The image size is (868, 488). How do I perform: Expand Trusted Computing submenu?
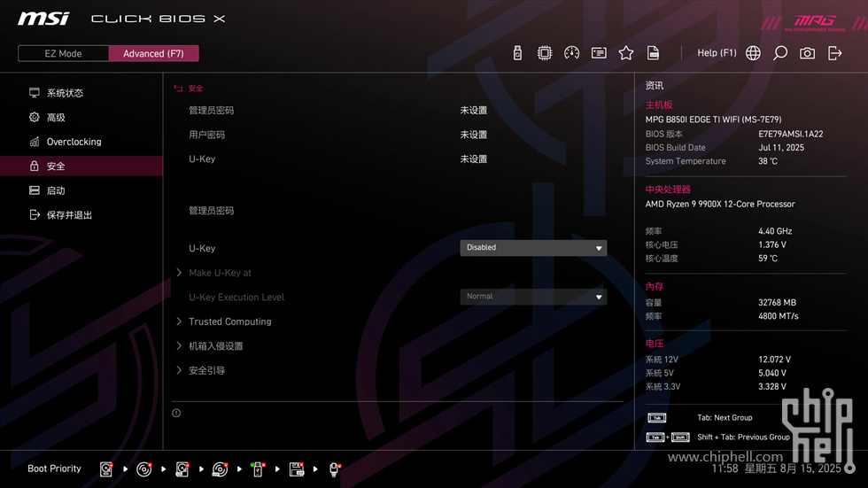(229, 321)
